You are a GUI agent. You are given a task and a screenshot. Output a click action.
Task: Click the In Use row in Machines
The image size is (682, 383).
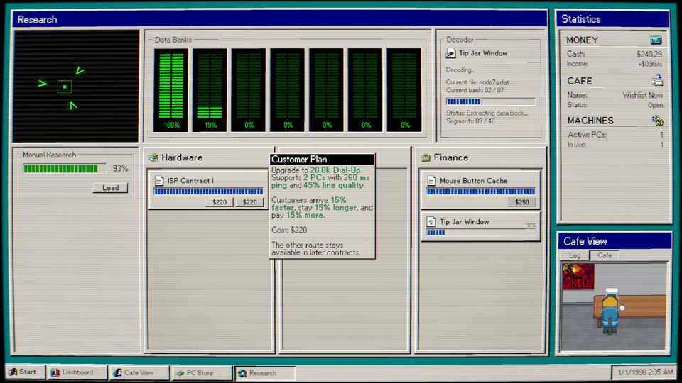(x=615, y=145)
